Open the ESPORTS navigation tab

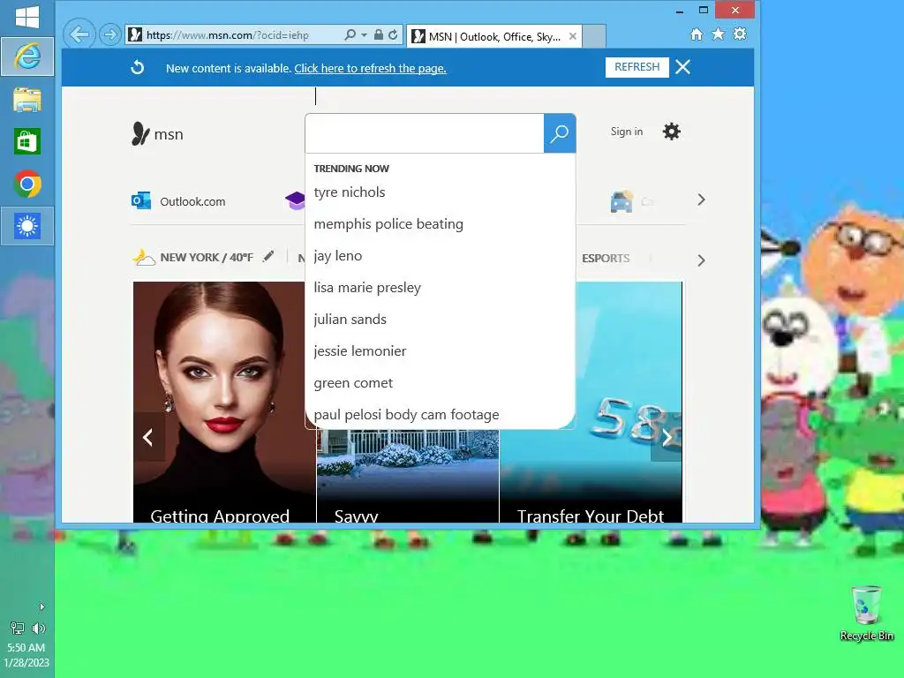pos(606,259)
